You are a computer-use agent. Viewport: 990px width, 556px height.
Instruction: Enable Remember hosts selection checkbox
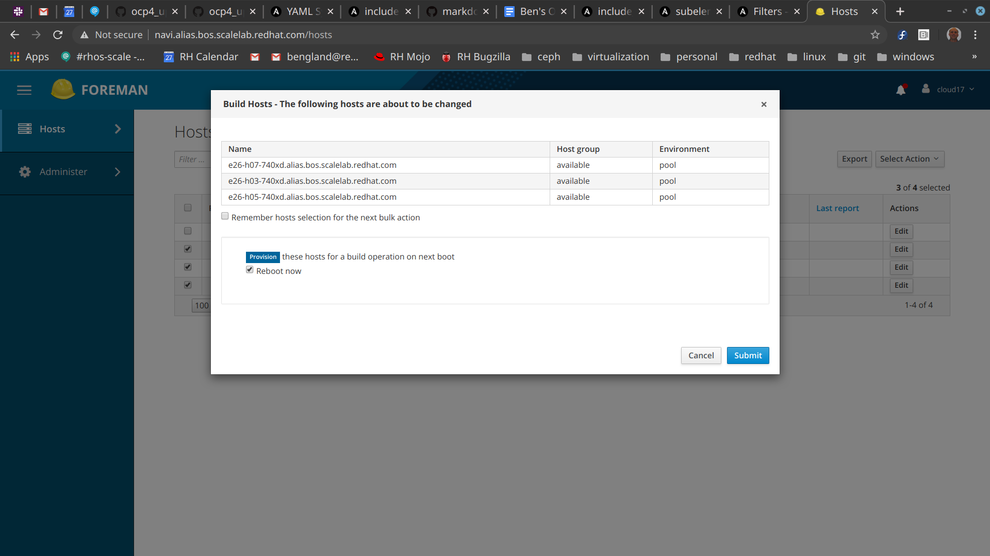pos(225,216)
